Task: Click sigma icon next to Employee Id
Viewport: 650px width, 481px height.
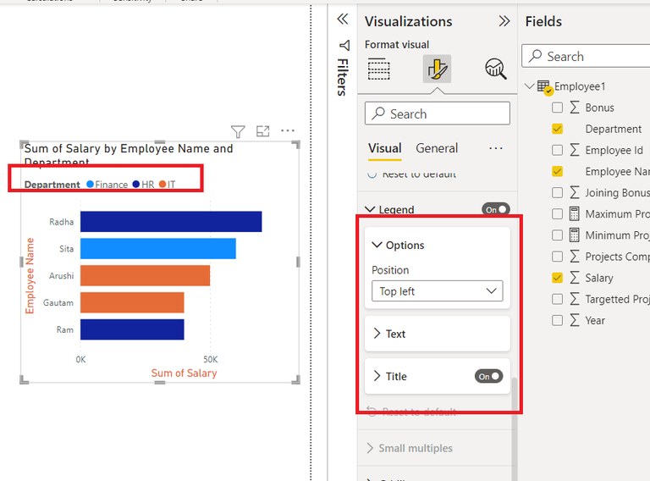Action: (x=574, y=150)
